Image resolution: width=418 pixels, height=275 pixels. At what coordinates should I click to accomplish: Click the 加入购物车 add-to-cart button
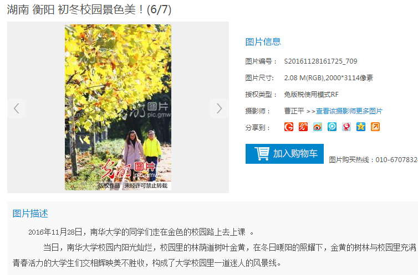coord(284,154)
